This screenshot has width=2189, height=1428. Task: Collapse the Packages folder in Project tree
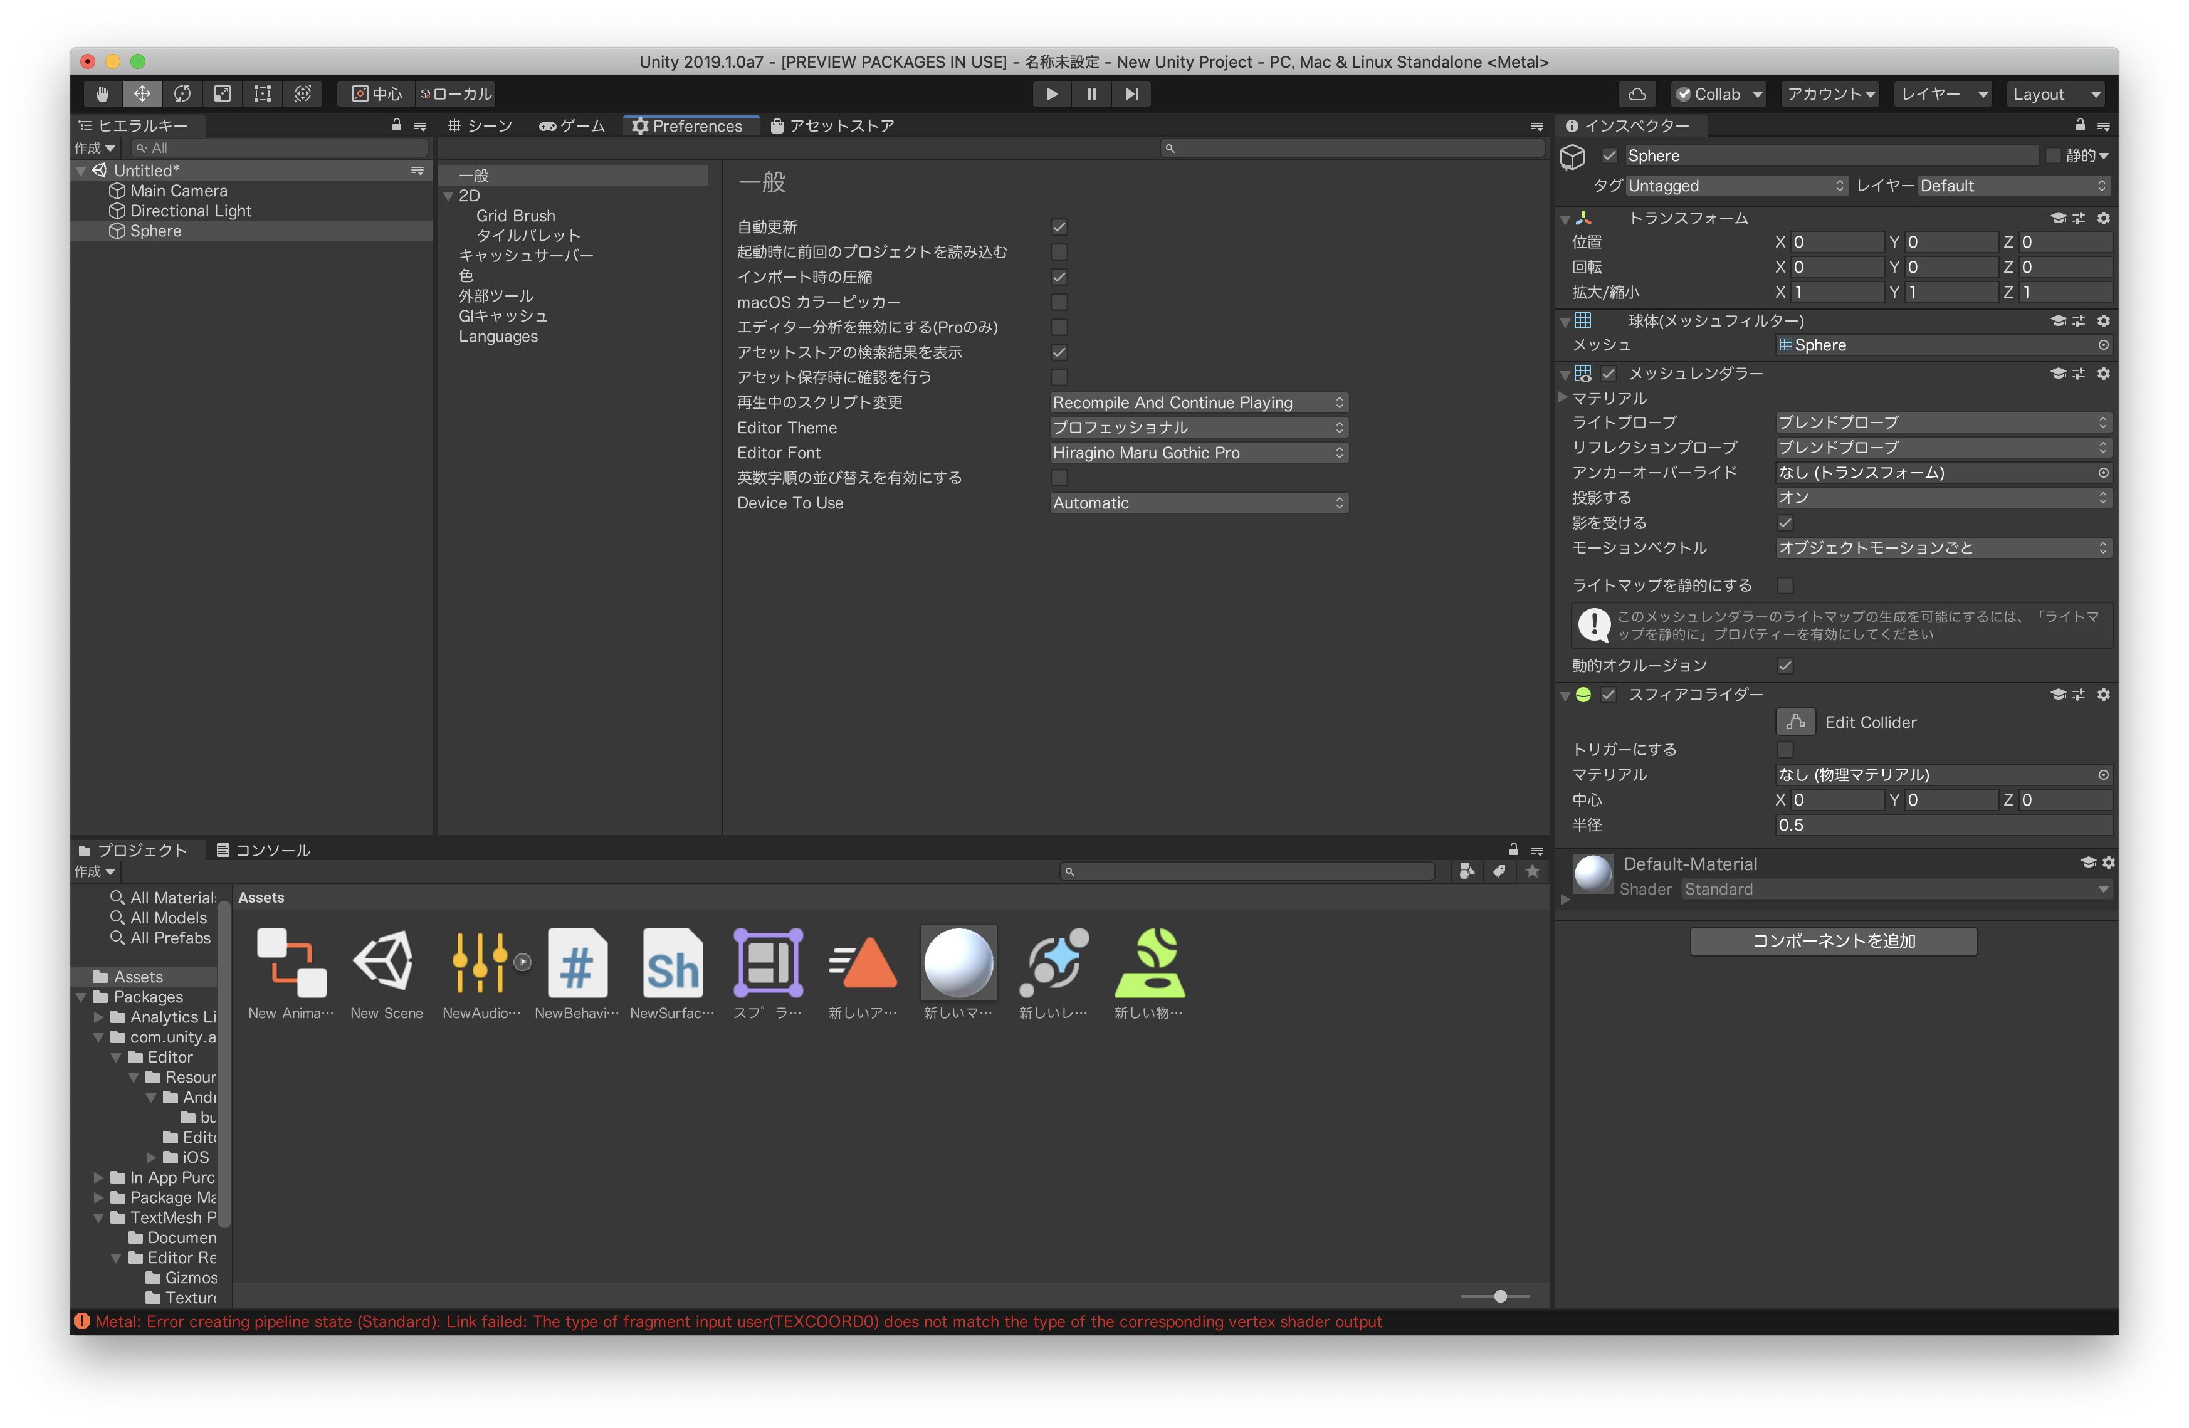click(x=81, y=997)
